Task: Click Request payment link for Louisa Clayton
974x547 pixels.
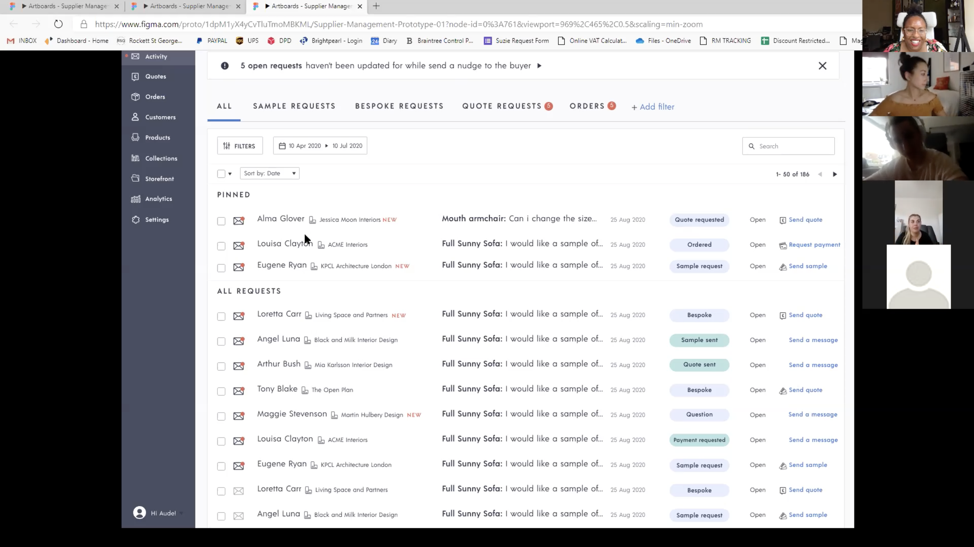Action: point(814,245)
